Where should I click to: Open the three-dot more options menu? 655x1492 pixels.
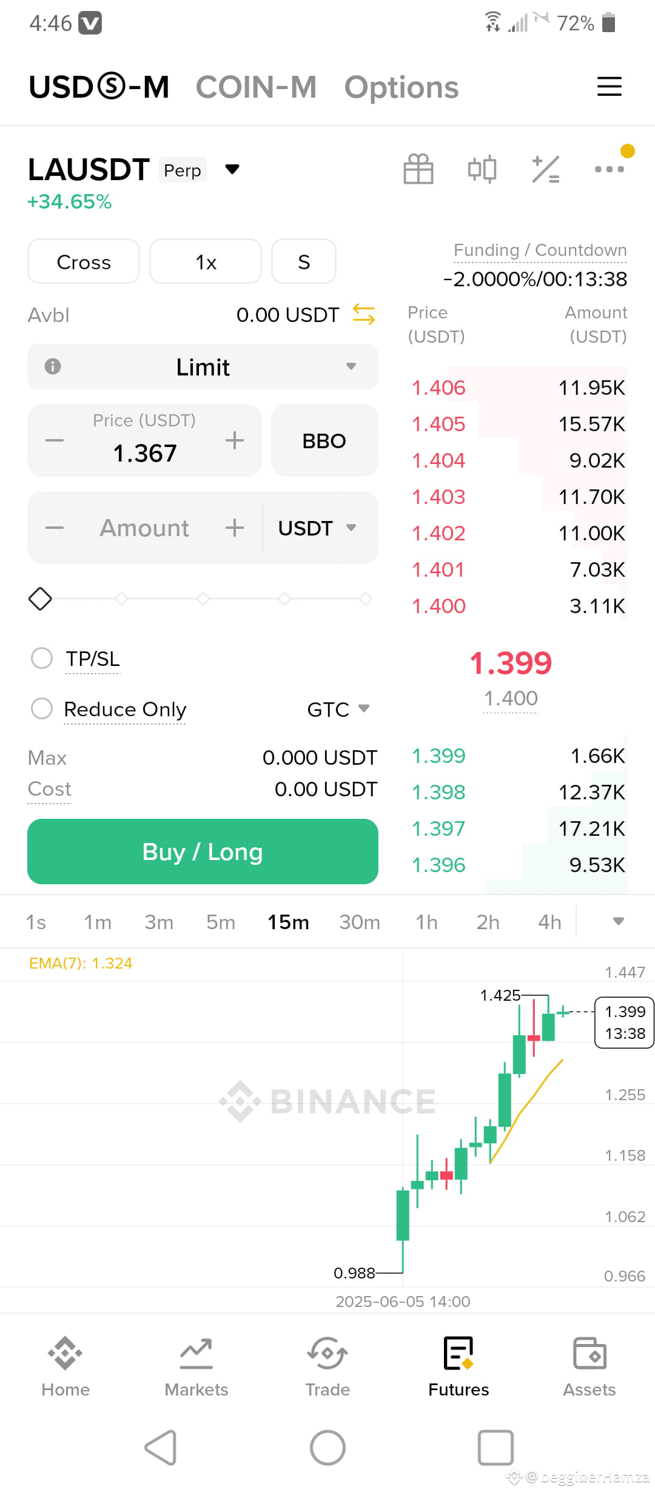click(610, 169)
